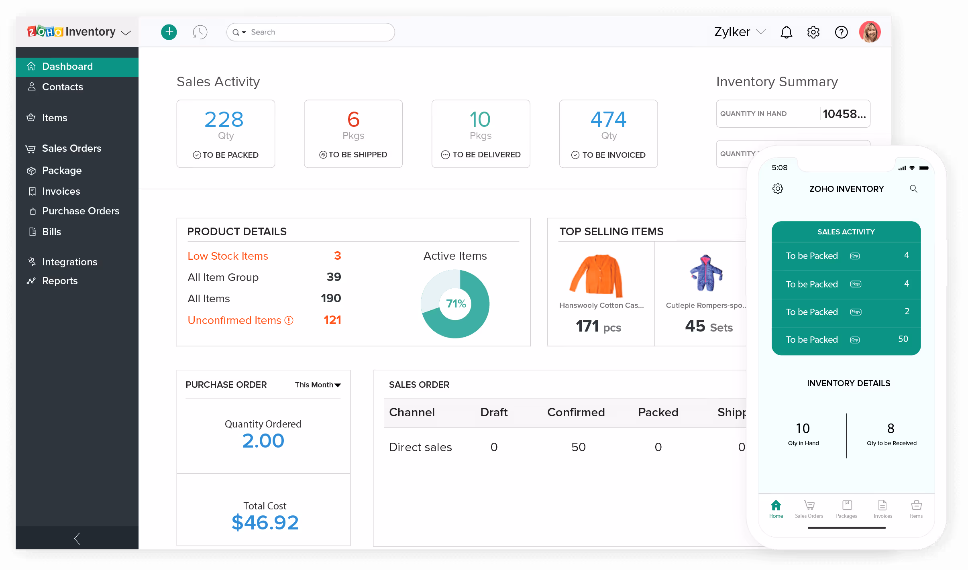Click the 71% Active Items donut chart
The image size is (968, 570).
click(455, 304)
